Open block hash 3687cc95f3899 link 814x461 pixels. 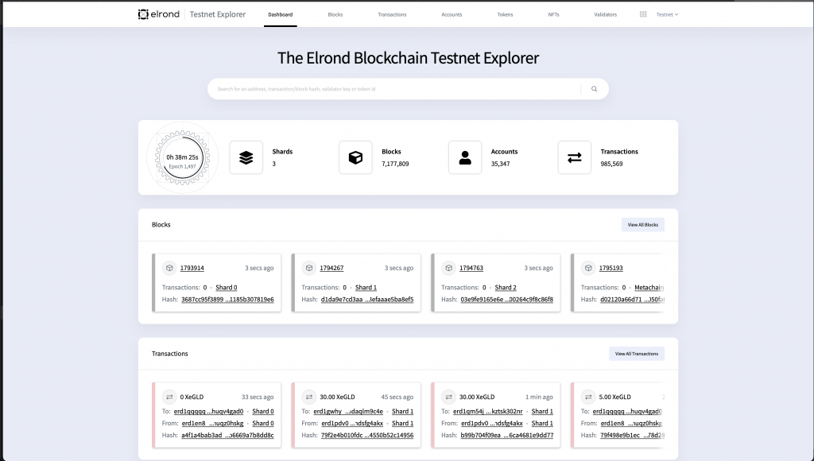tap(227, 299)
